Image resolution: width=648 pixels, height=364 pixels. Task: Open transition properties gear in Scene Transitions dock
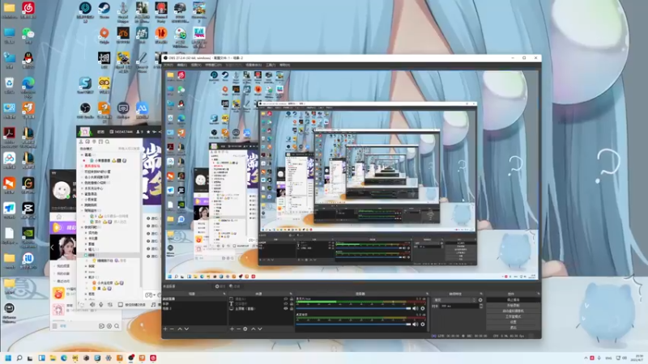point(480,300)
